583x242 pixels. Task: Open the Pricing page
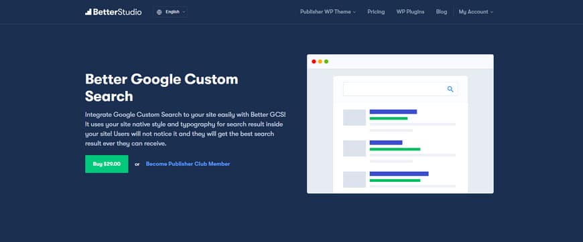click(x=376, y=12)
